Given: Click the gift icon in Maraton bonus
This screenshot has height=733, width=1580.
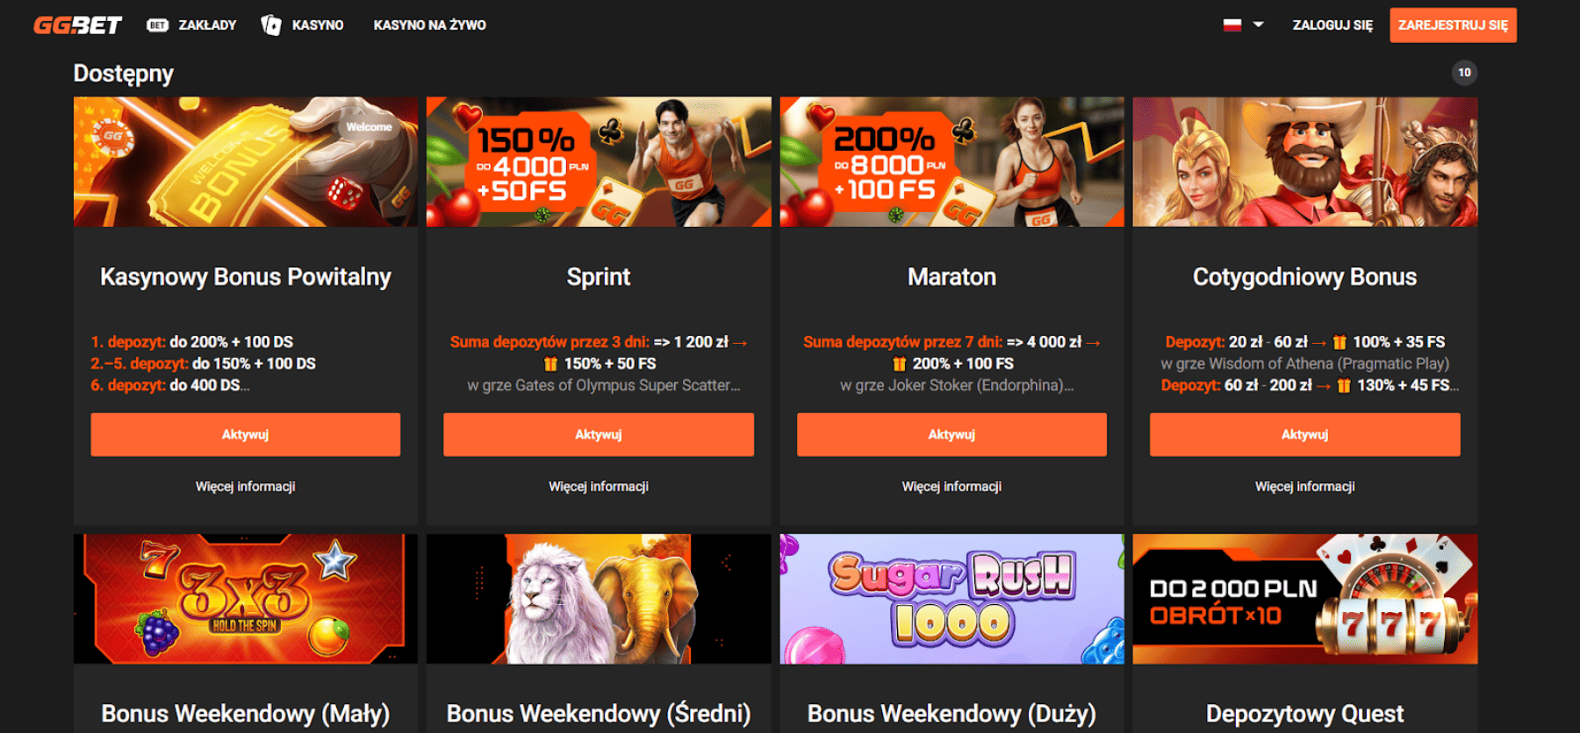Looking at the screenshot, I should (899, 364).
